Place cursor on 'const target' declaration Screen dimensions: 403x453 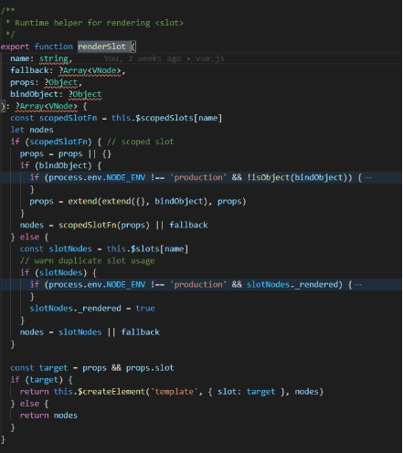pyautogui.click(x=39, y=368)
